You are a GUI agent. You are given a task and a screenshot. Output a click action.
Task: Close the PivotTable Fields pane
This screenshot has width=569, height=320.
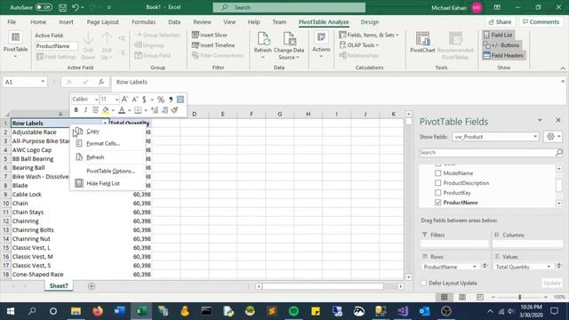(x=558, y=120)
